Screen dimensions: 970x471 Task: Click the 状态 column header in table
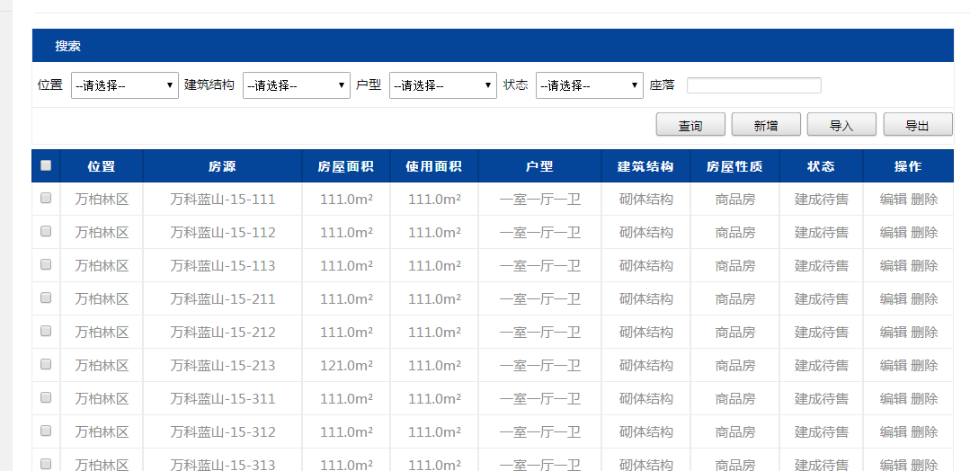821,166
